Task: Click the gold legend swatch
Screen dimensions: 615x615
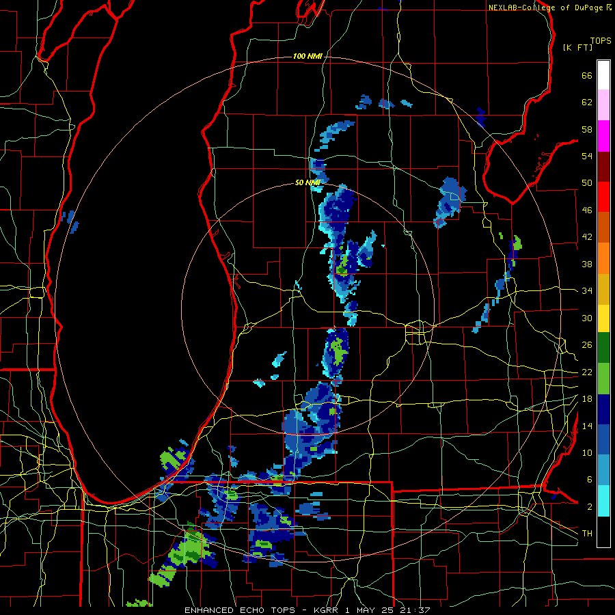Action: point(603,289)
